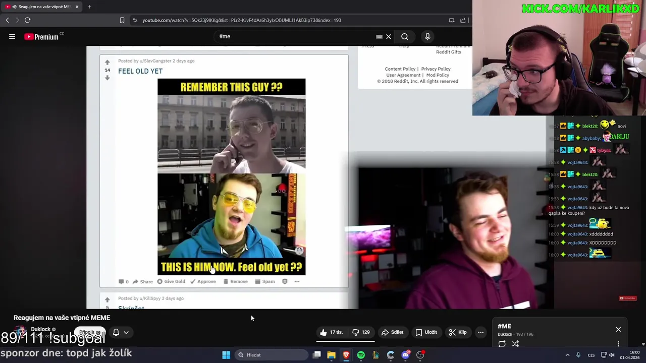Open the Windows Start menu
This screenshot has height=363, width=646.
(226, 355)
